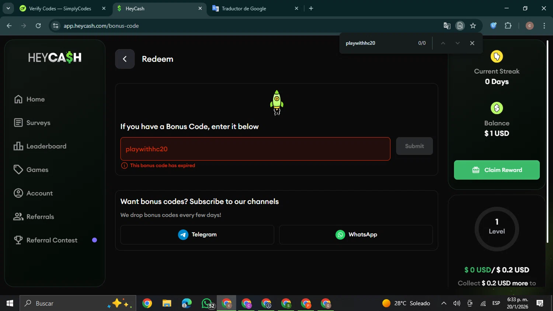Open the volume control
This screenshot has width=553, height=311.
pyautogui.click(x=457, y=303)
